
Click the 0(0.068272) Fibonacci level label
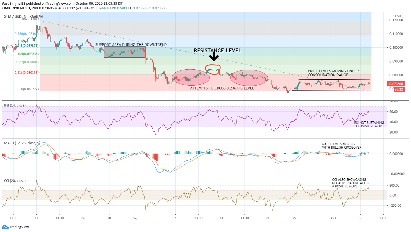(30, 89)
